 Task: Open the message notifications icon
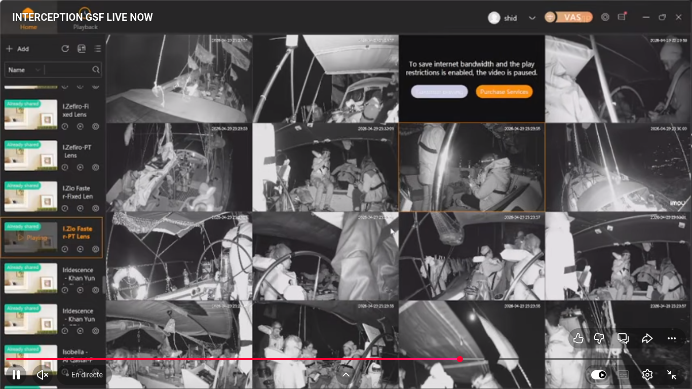click(x=622, y=17)
